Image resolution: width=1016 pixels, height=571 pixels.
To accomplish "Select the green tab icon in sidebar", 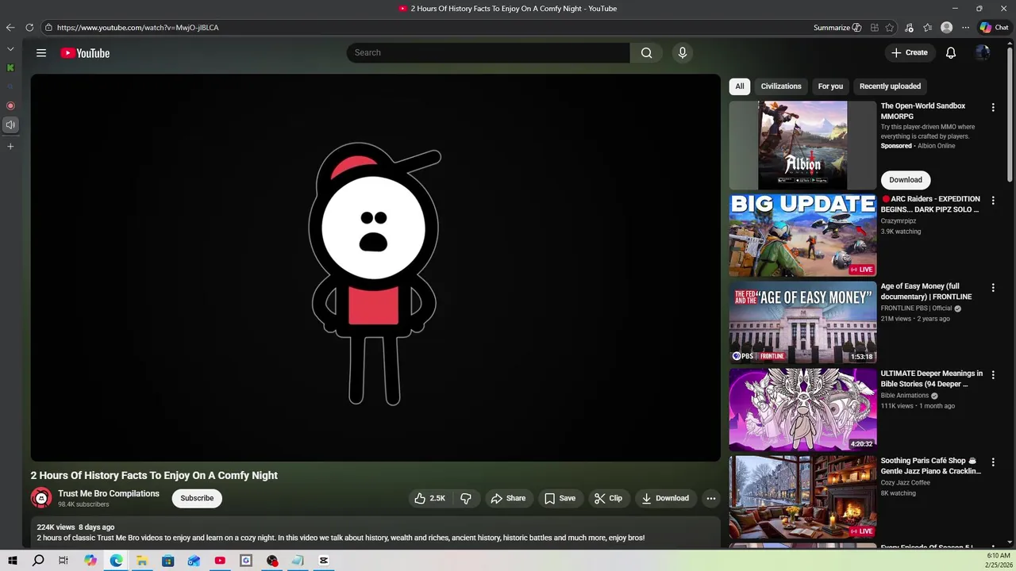I will (x=10, y=68).
